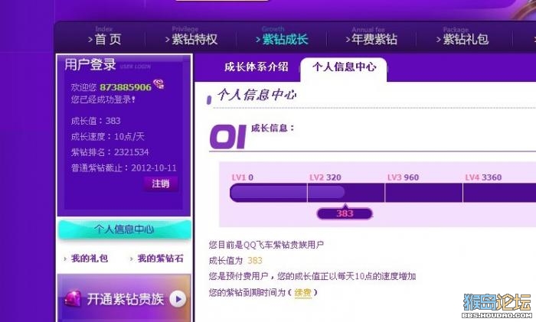Screen dimensions: 536x322
Task: Click the purple gem icon beside 开通紫钻贵族
Action: 73,298
